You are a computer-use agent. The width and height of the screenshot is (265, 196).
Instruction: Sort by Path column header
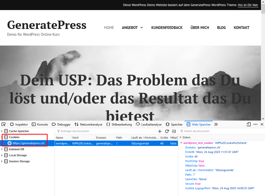(x=123, y=138)
